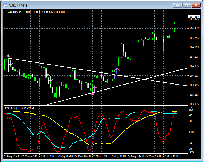204x162 pixels.
Task: Select the pink up arrow near 27 May 09:30
Action: [117, 70]
